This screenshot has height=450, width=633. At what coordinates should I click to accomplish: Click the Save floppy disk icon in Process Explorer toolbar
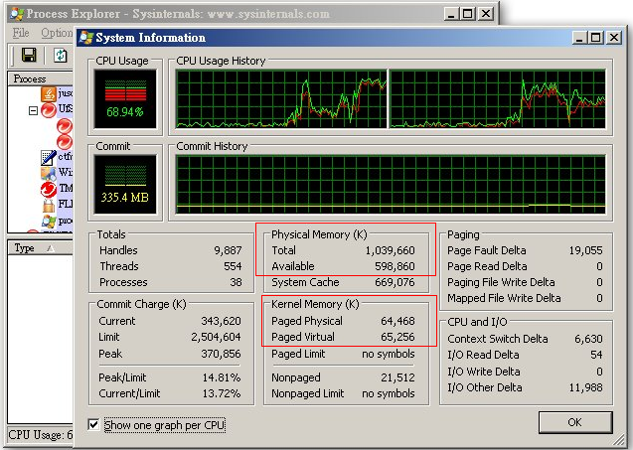[29, 55]
